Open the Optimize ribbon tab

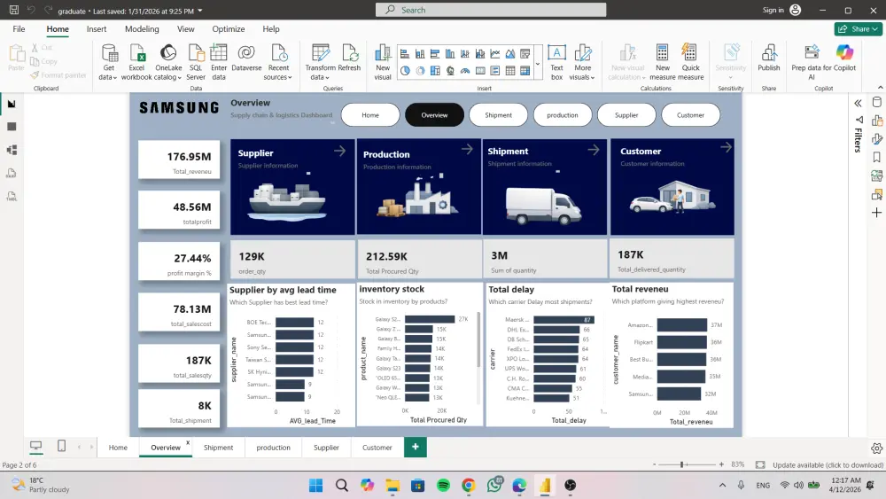229,29
